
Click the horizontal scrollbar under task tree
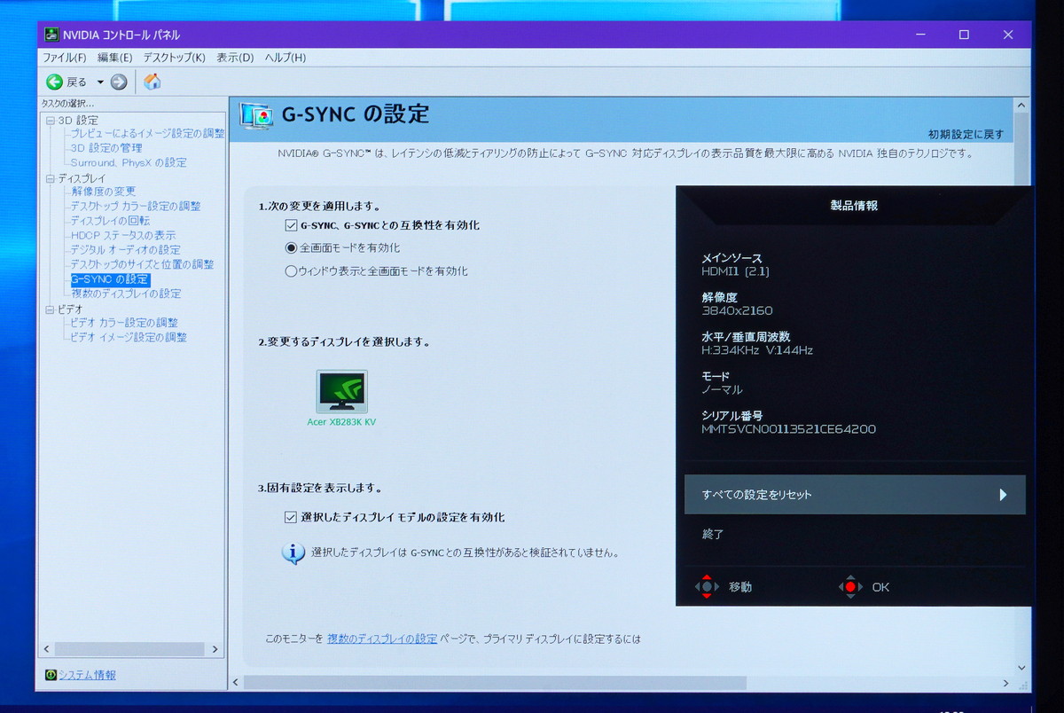coord(131,649)
